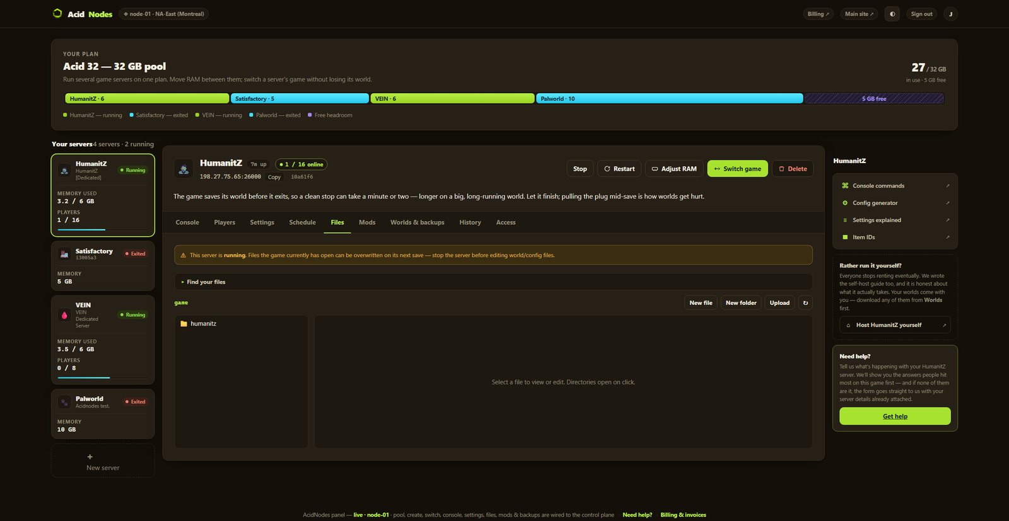
Task: Click Satisfactory 5 segment in RAM pool bar
Action: pos(300,99)
